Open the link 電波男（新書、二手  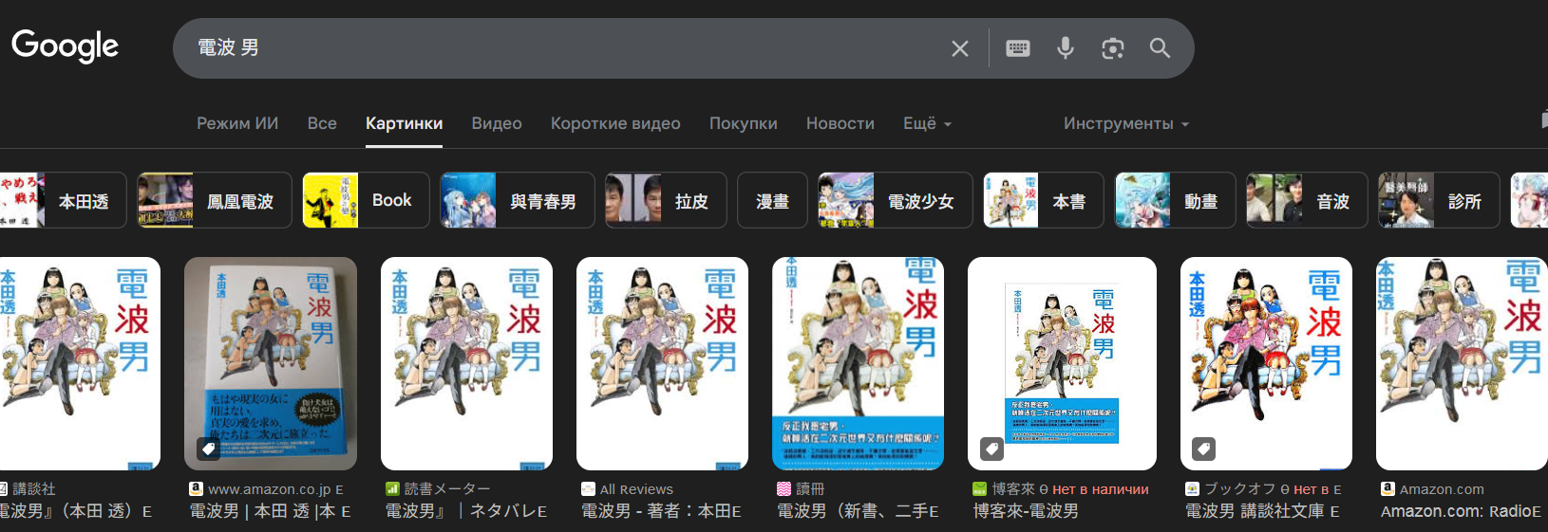click(x=858, y=511)
